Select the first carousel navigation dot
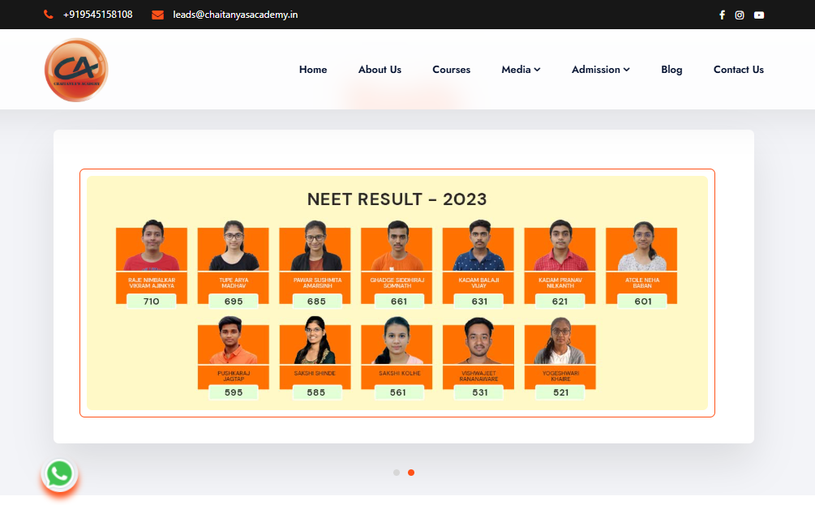Image resolution: width=815 pixels, height=505 pixels. click(x=397, y=472)
